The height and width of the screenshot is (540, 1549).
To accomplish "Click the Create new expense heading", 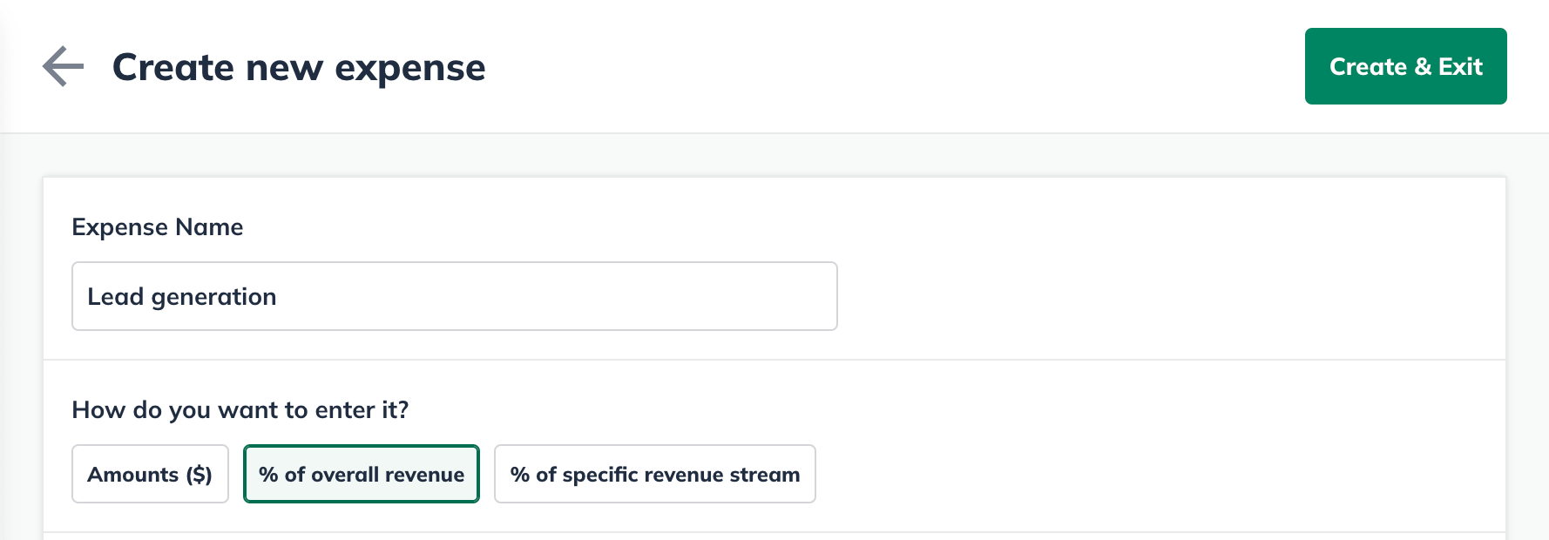I will 299,67.
